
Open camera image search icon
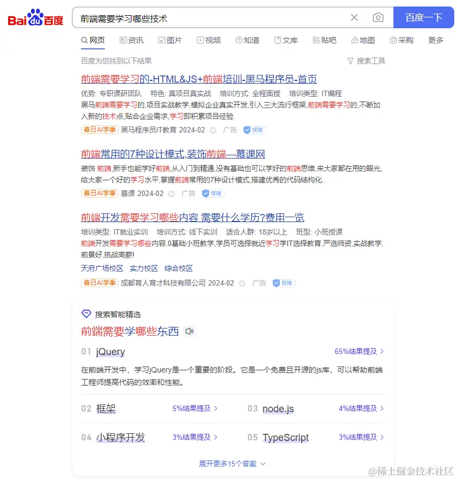[378, 17]
